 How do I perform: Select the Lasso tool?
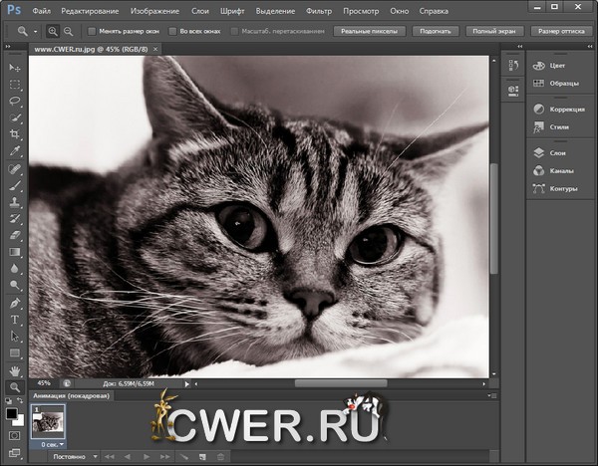[x=14, y=101]
